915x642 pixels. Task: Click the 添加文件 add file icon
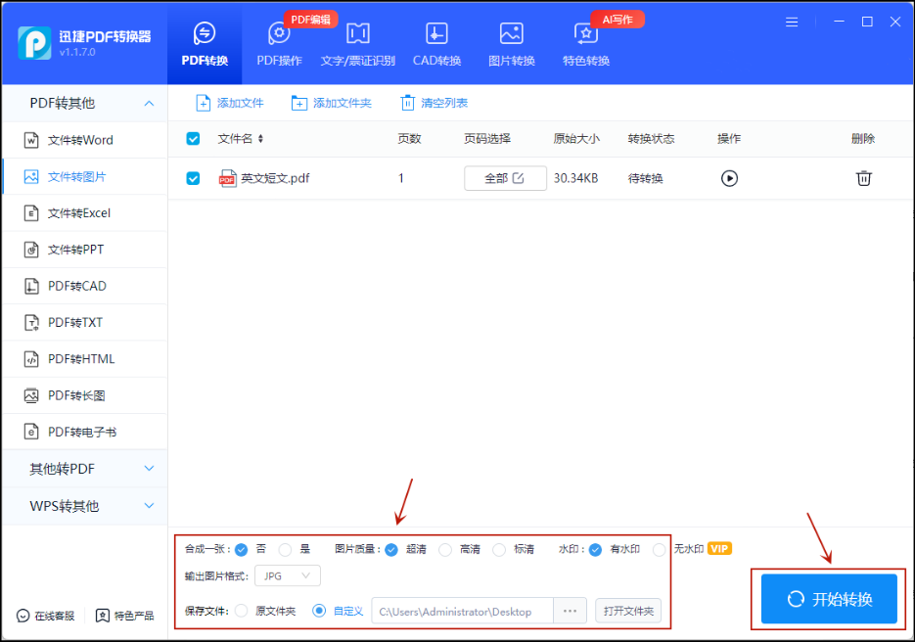click(203, 104)
